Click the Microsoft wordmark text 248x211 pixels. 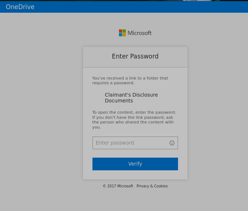(140, 33)
